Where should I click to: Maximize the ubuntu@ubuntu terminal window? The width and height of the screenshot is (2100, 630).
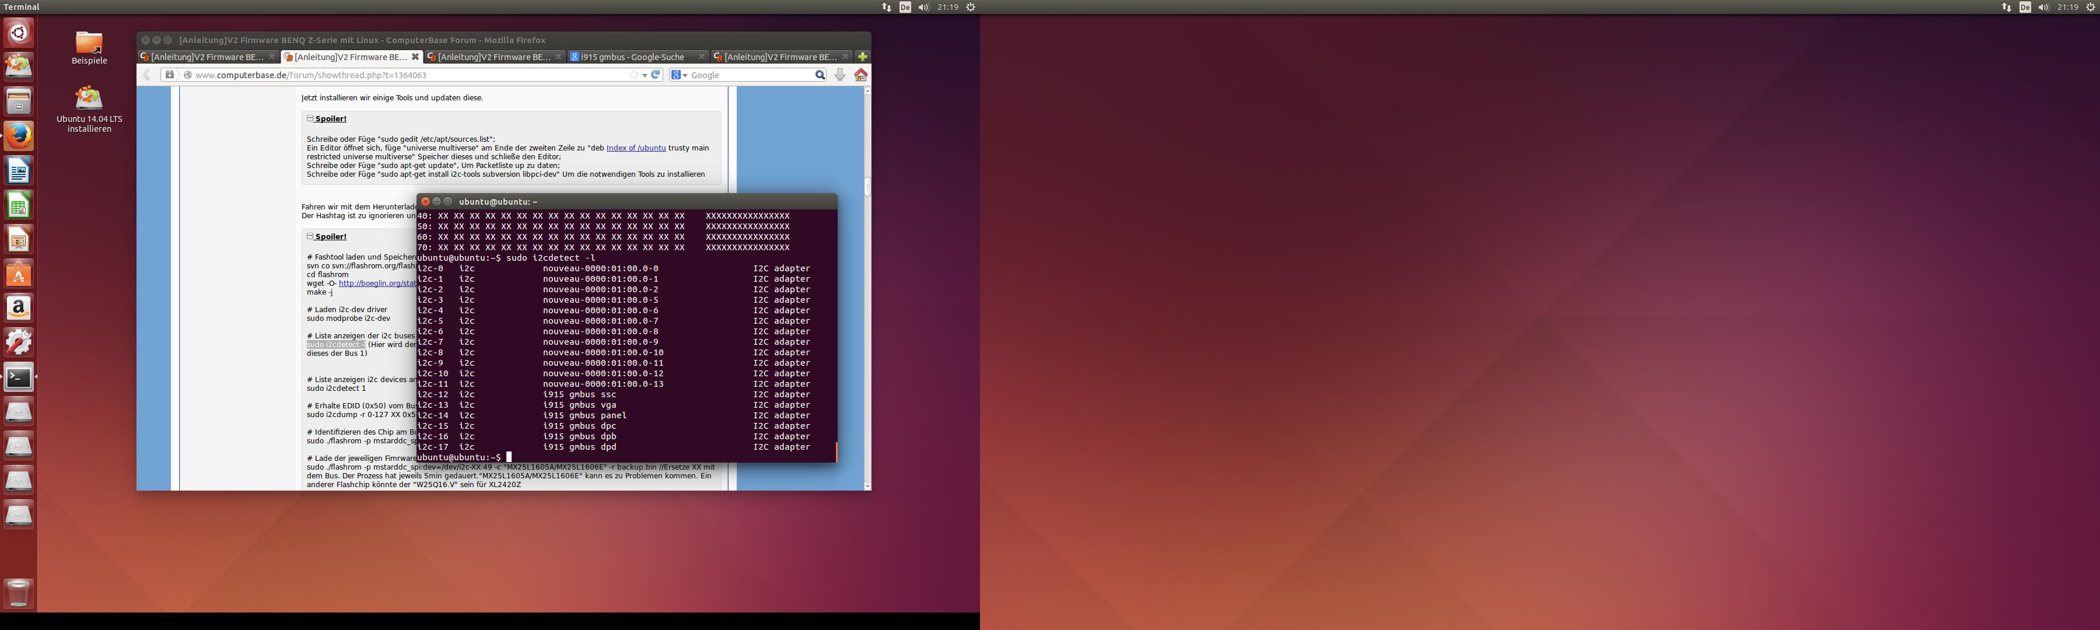[448, 201]
